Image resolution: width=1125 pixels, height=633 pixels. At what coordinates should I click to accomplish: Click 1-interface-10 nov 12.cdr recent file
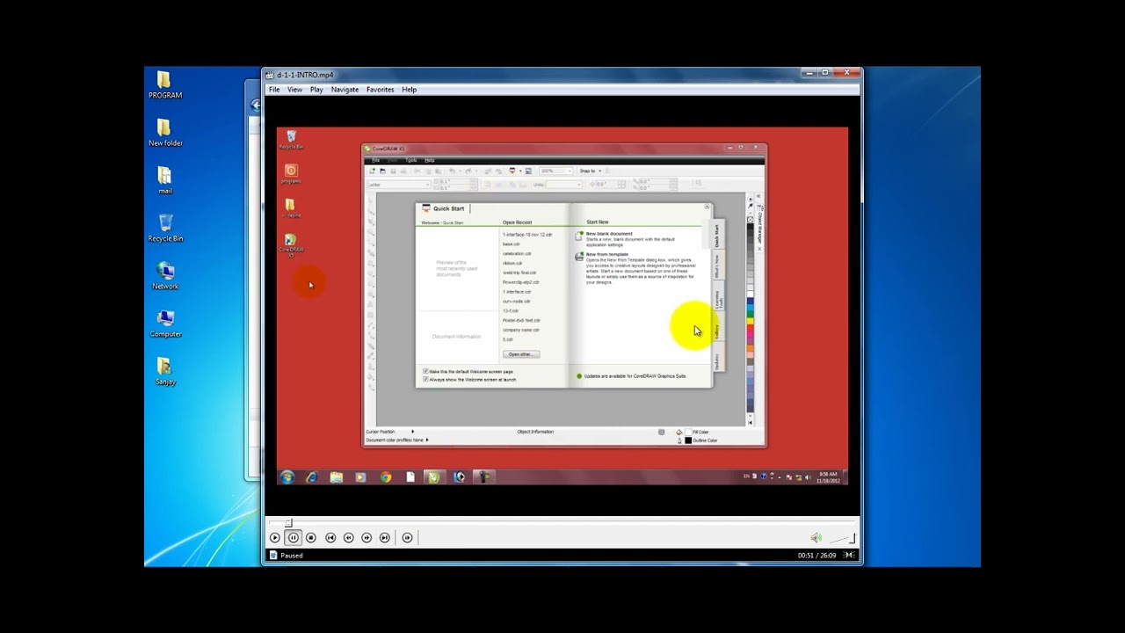[527, 235]
